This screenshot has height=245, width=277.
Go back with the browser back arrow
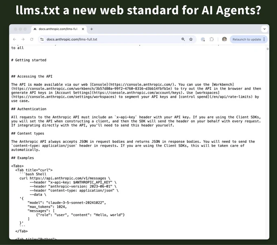[x=15, y=39]
